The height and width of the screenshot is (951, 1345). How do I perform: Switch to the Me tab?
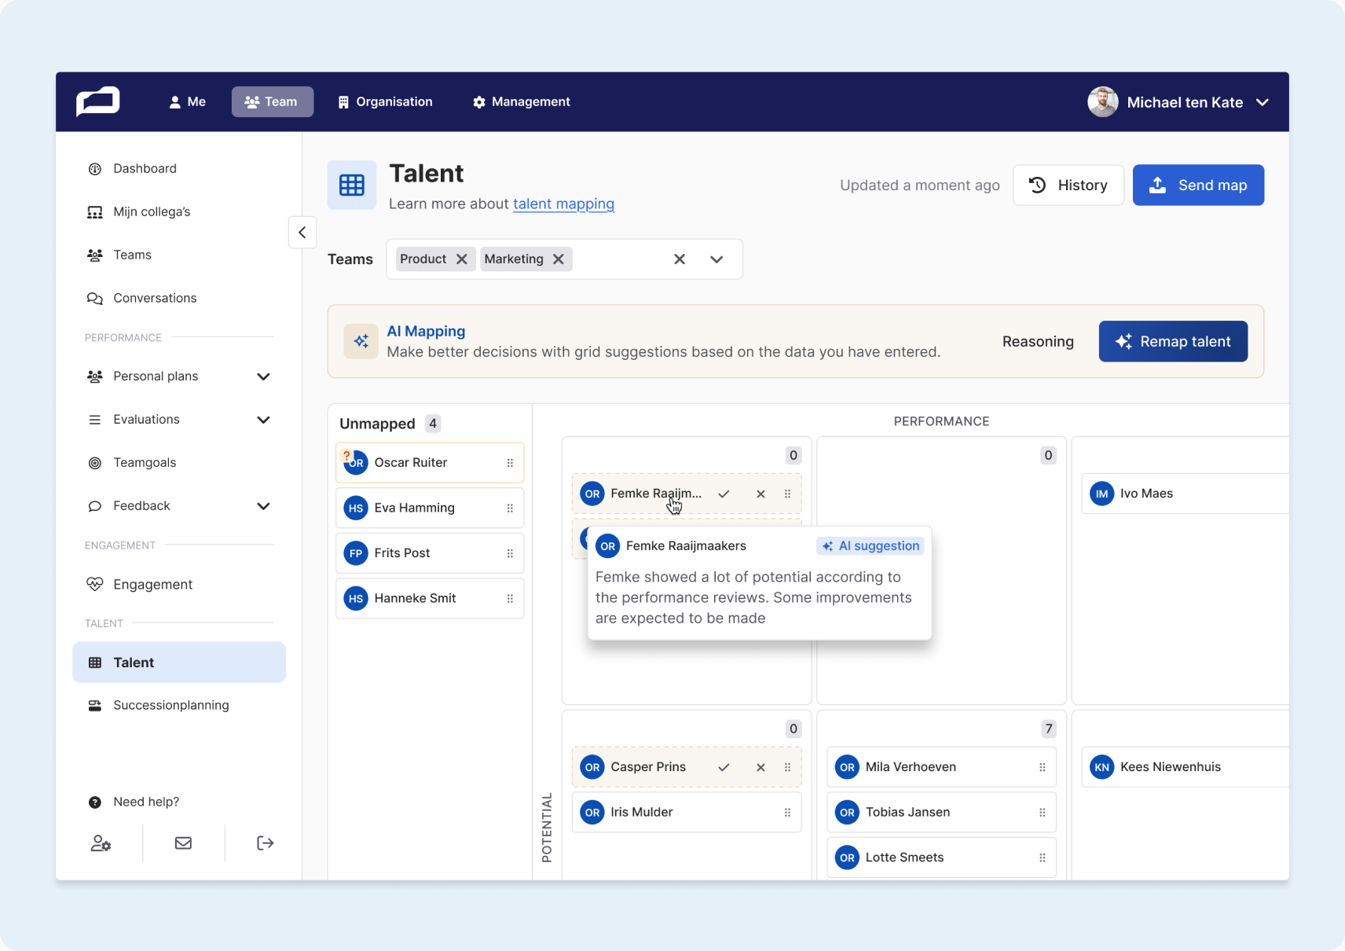[x=187, y=102]
